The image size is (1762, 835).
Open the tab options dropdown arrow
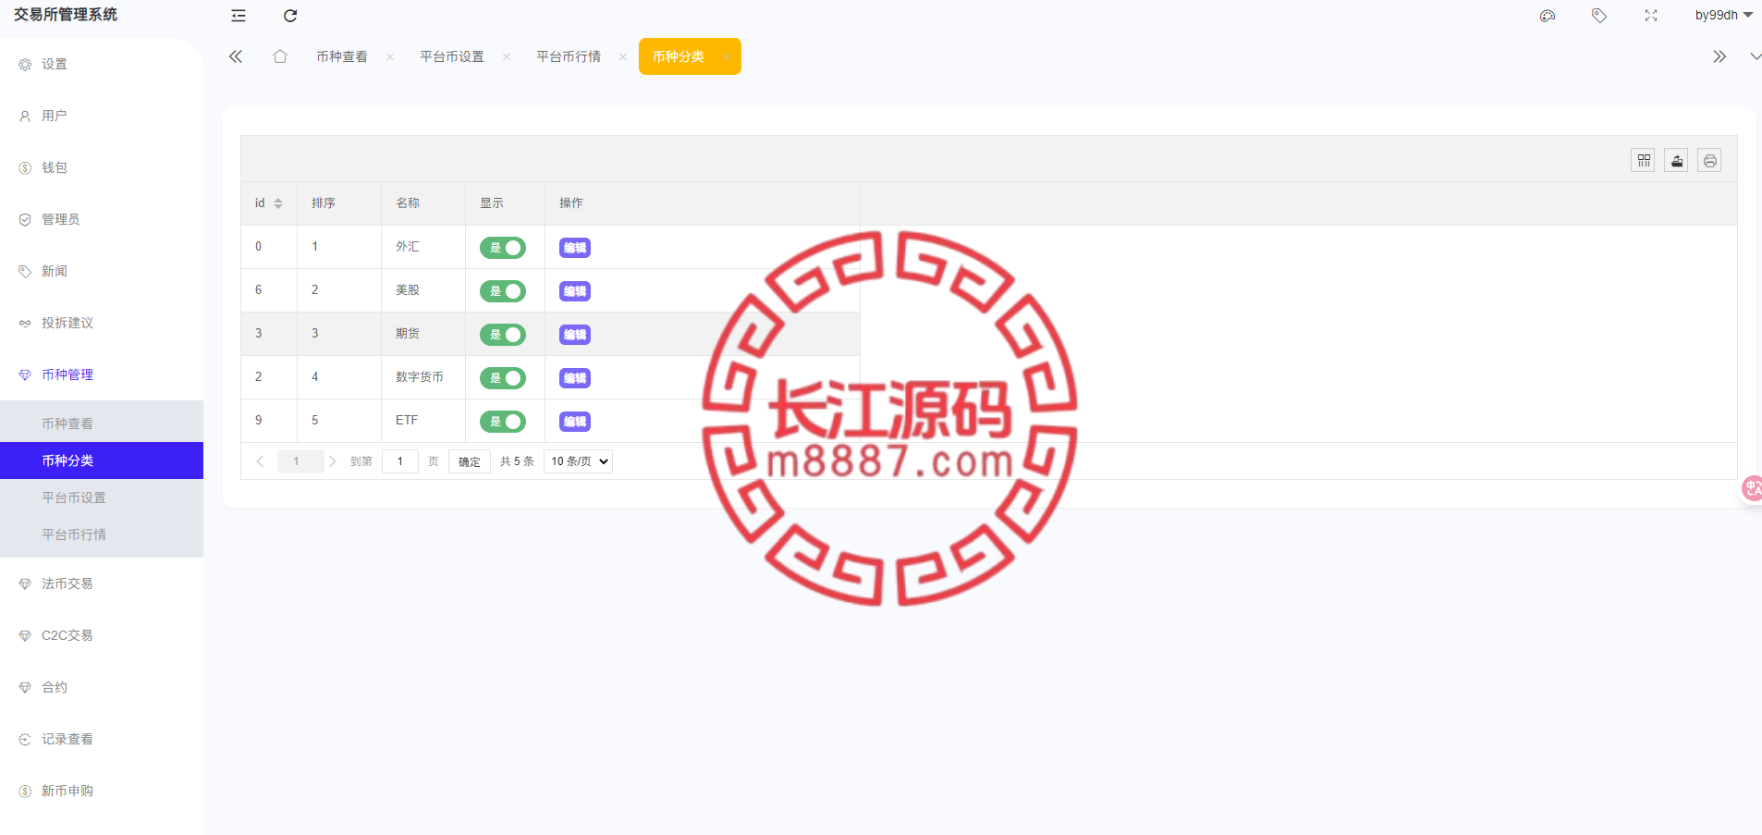click(1755, 57)
